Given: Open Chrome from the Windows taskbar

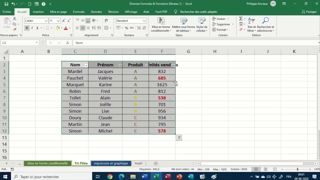Looking at the screenshot, I should click(x=110, y=177).
